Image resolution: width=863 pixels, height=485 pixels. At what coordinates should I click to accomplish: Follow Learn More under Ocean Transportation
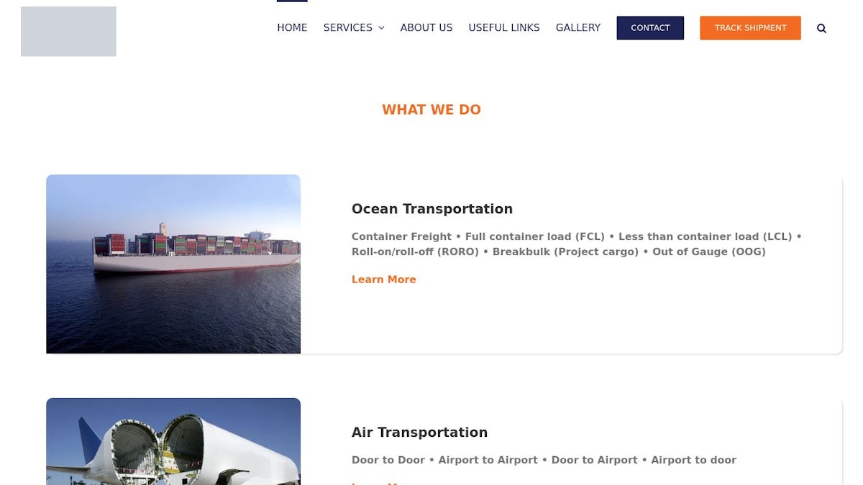pyautogui.click(x=384, y=280)
